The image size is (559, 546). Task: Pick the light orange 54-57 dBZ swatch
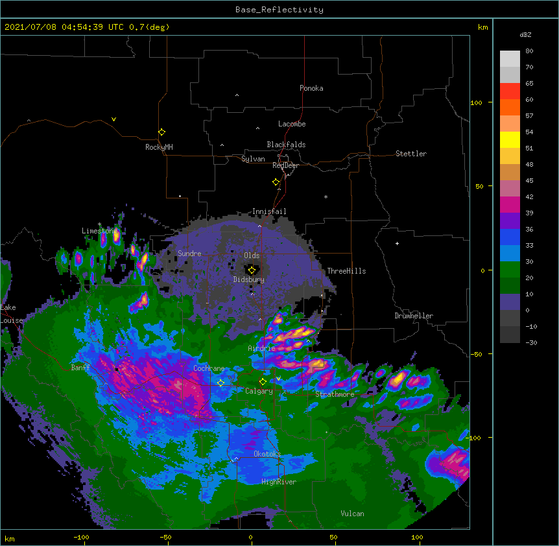tap(510, 124)
